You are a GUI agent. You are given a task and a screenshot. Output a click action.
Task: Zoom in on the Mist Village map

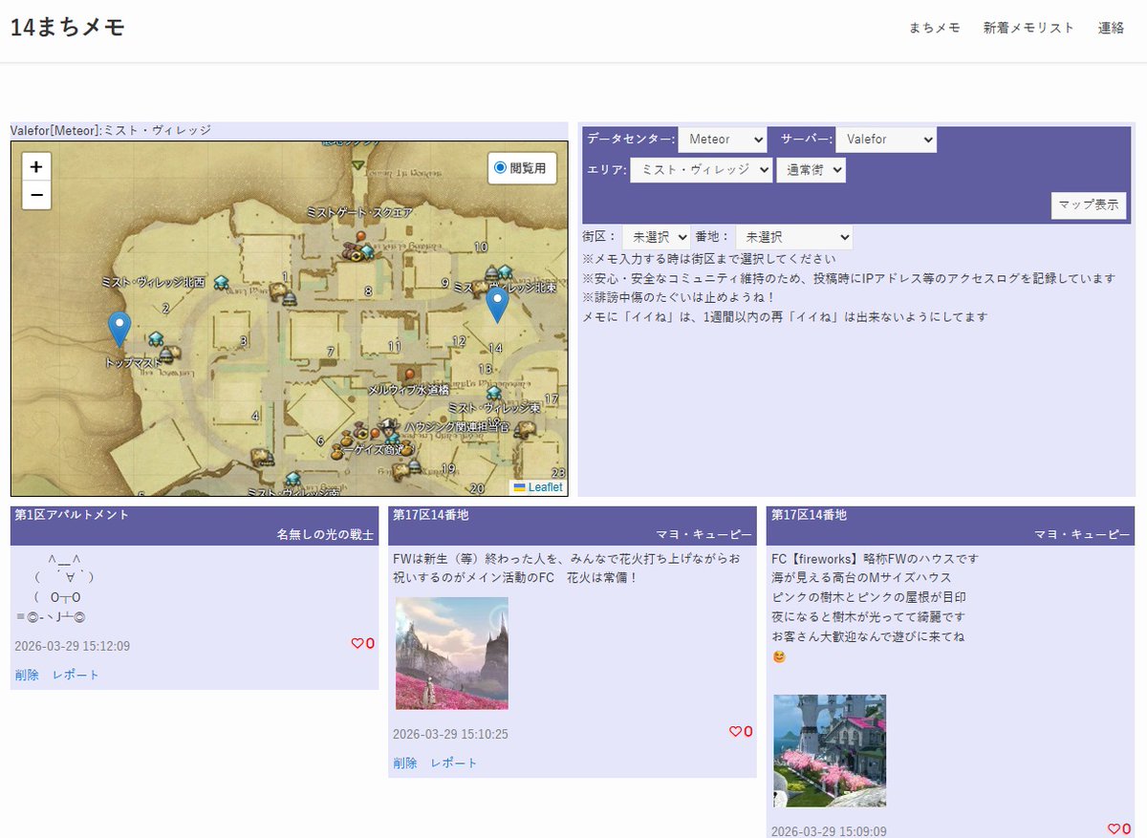pos(36,166)
